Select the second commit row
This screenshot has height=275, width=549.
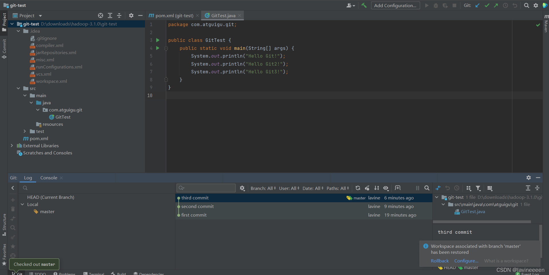coord(304,207)
